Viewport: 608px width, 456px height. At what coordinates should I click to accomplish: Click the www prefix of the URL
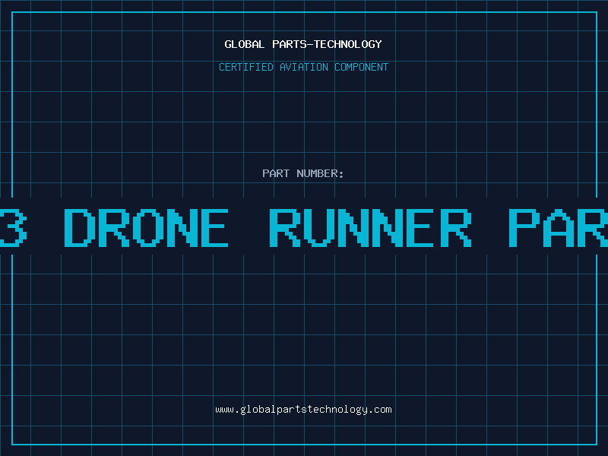(224, 410)
